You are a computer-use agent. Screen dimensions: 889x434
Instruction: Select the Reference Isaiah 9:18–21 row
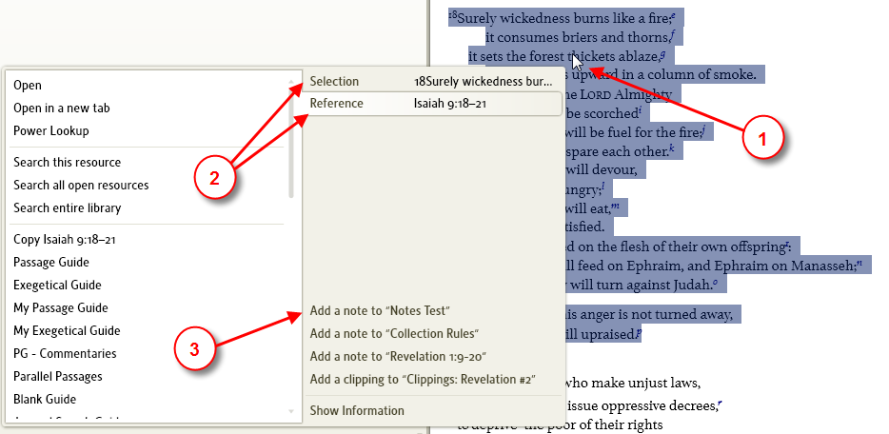[433, 103]
